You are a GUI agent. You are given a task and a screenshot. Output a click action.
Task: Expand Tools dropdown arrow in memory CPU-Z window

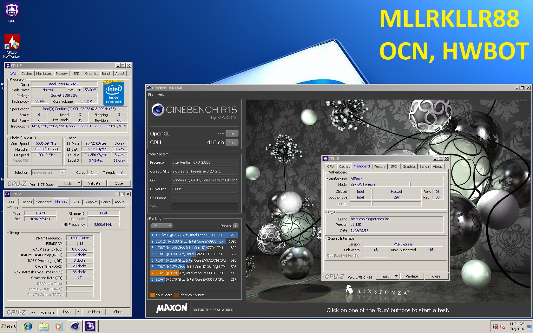click(x=78, y=312)
